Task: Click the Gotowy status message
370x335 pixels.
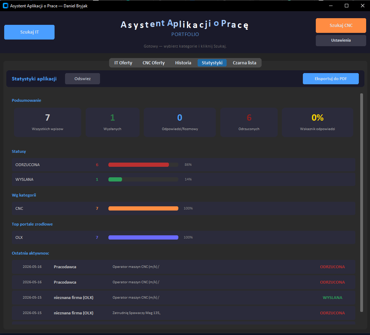Action: (185, 46)
